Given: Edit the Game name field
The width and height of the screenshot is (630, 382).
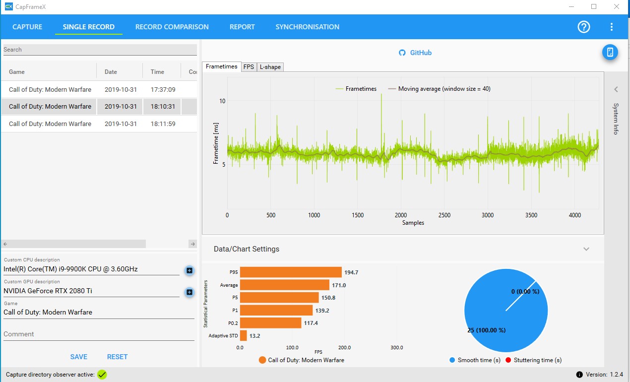Looking at the screenshot, I should tap(99, 313).
